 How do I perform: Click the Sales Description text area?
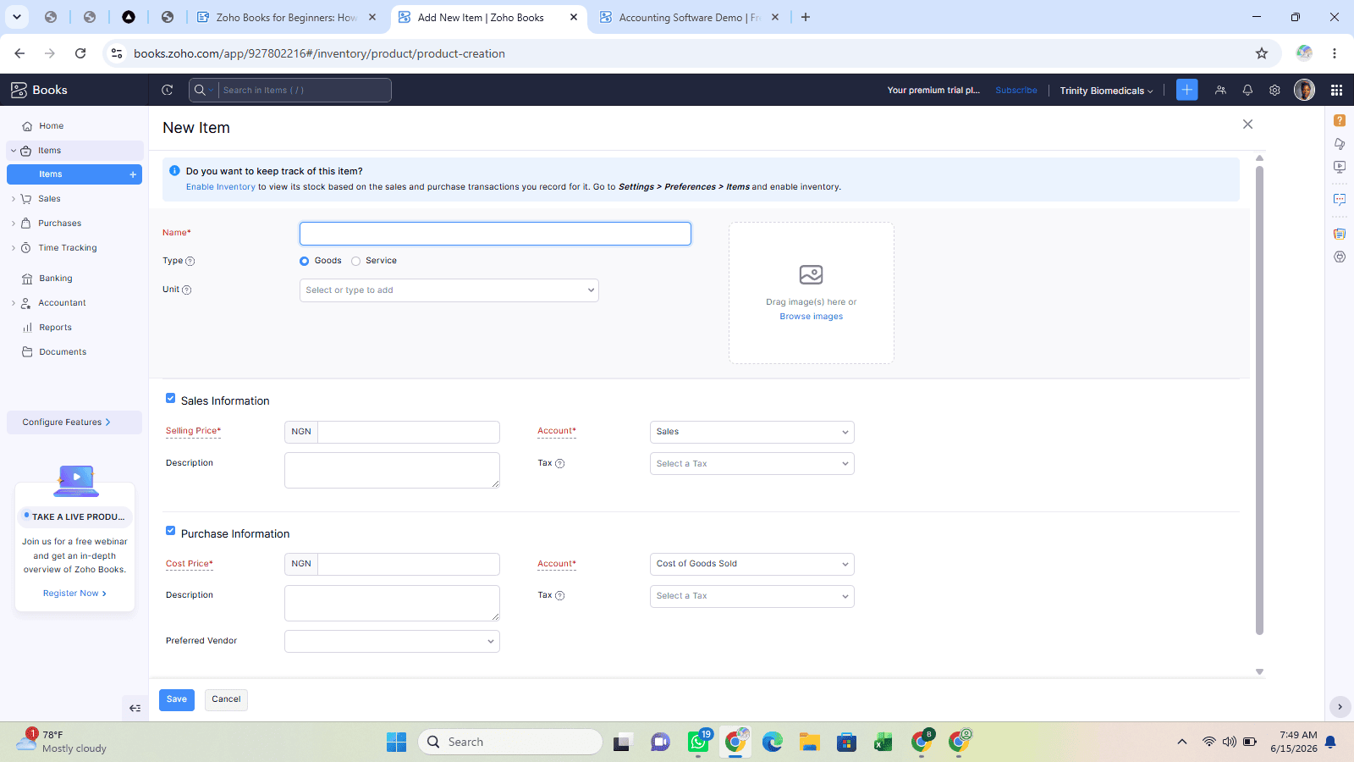(x=392, y=470)
